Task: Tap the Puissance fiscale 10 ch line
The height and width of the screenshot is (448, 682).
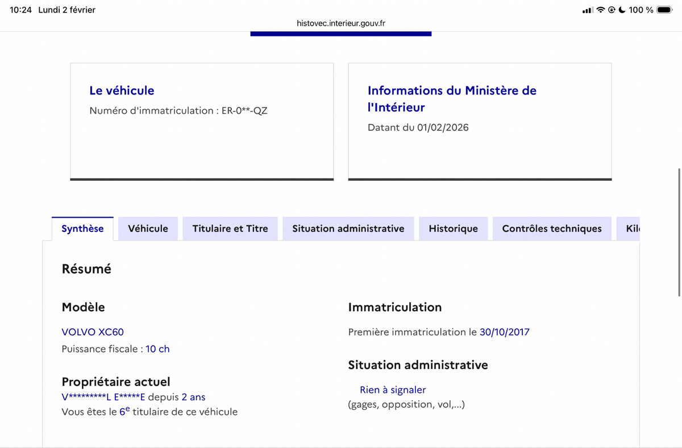Action: 115,349
